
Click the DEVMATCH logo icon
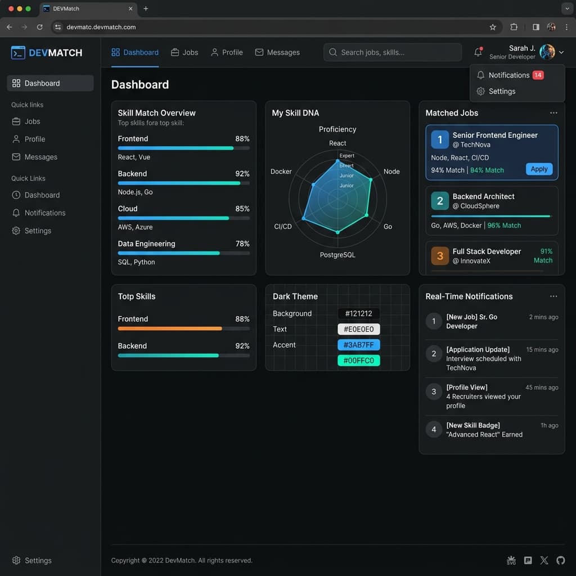click(x=18, y=52)
